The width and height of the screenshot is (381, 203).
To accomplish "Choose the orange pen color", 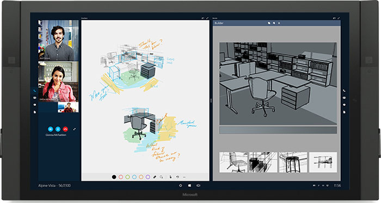I will coord(141,177).
